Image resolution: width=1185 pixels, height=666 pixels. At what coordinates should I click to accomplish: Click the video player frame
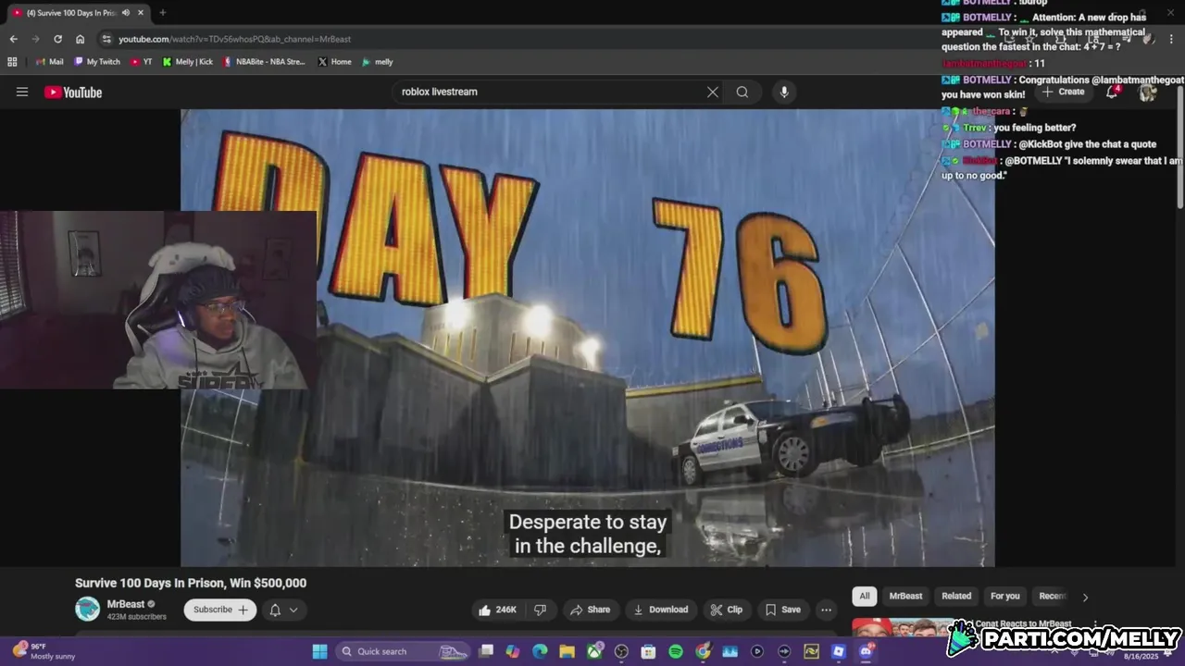588,338
